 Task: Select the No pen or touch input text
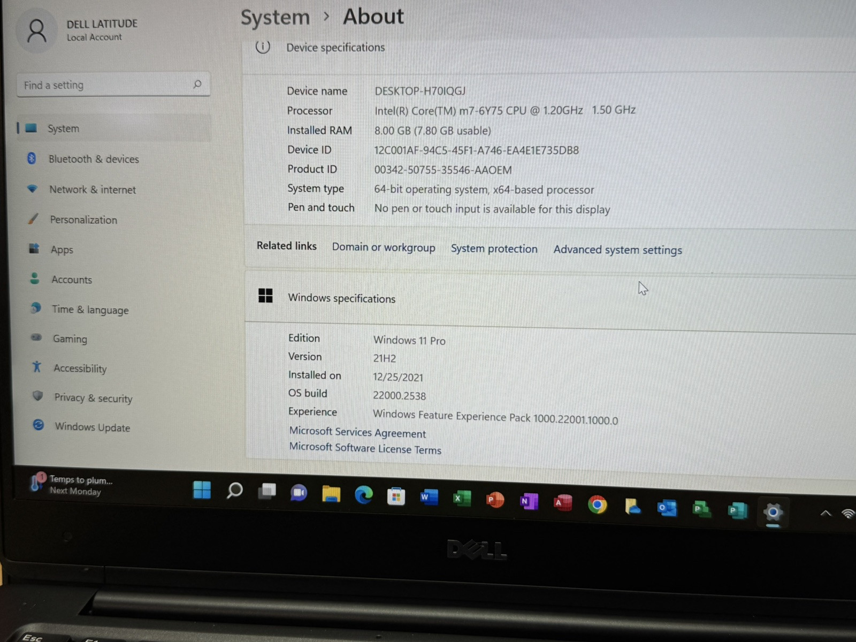(x=492, y=209)
